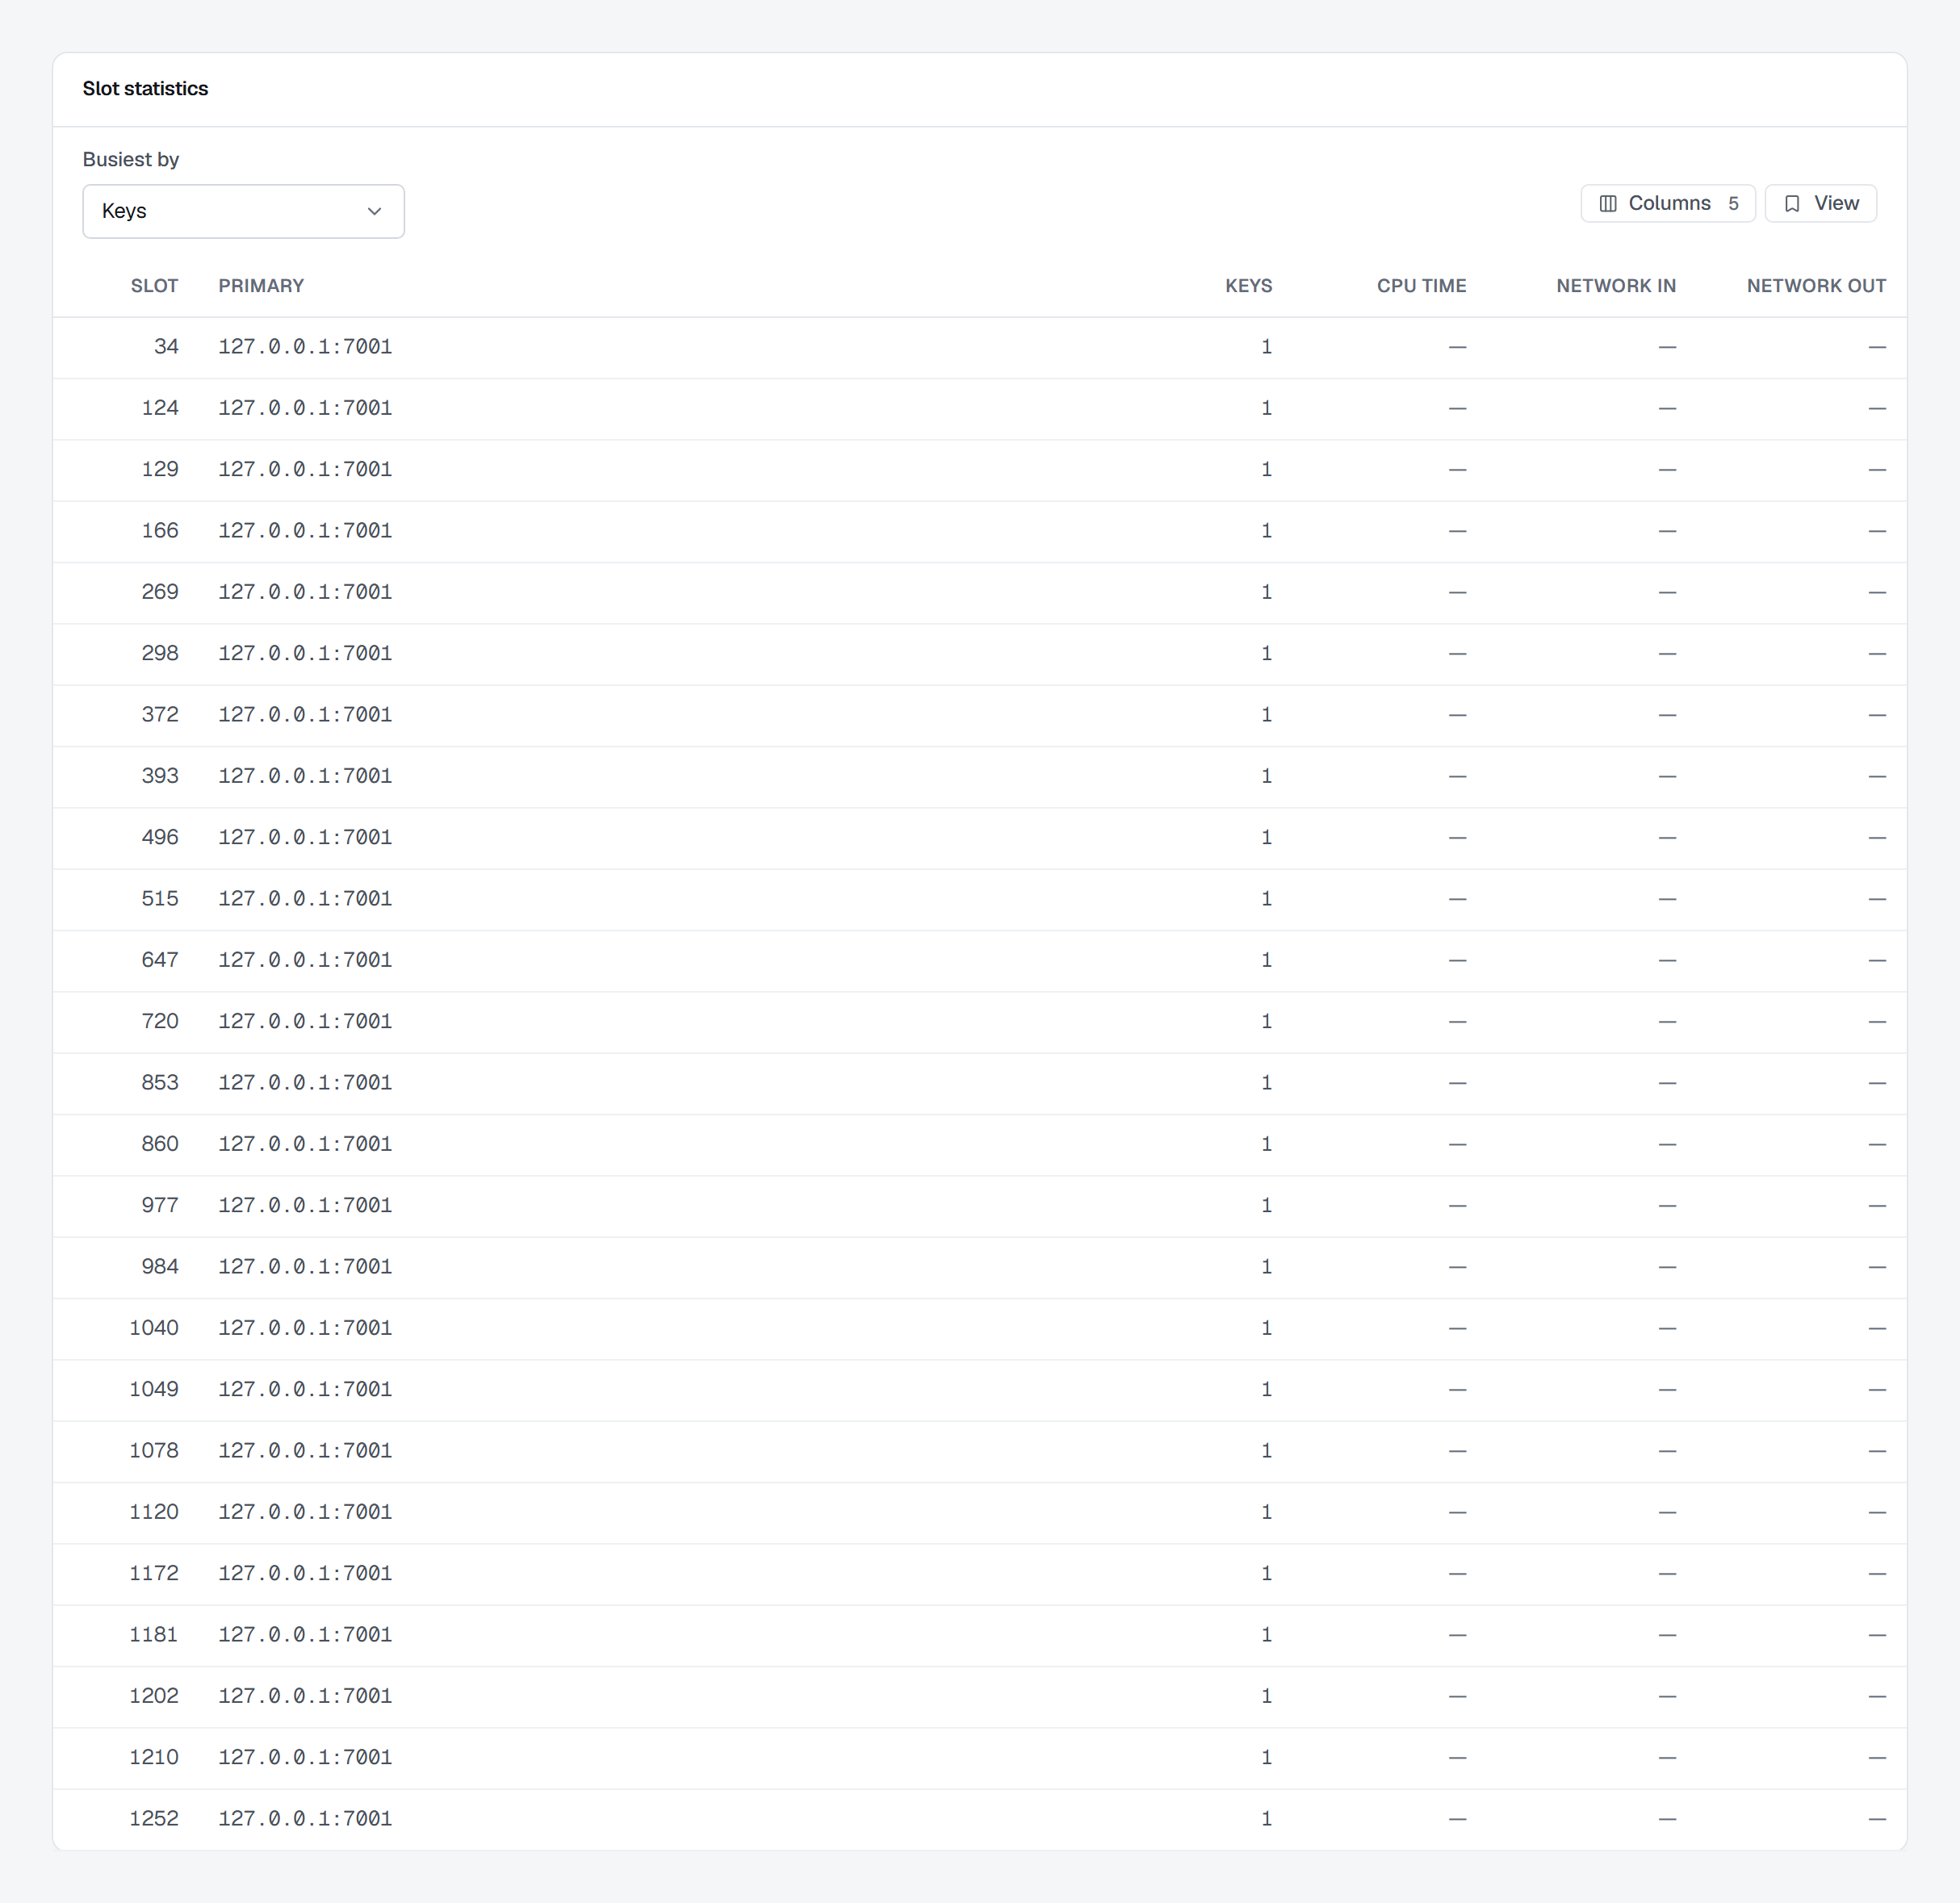Select slot 1040 in the table
This screenshot has width=1960, height=1903.
click(x=979, y=1328)
